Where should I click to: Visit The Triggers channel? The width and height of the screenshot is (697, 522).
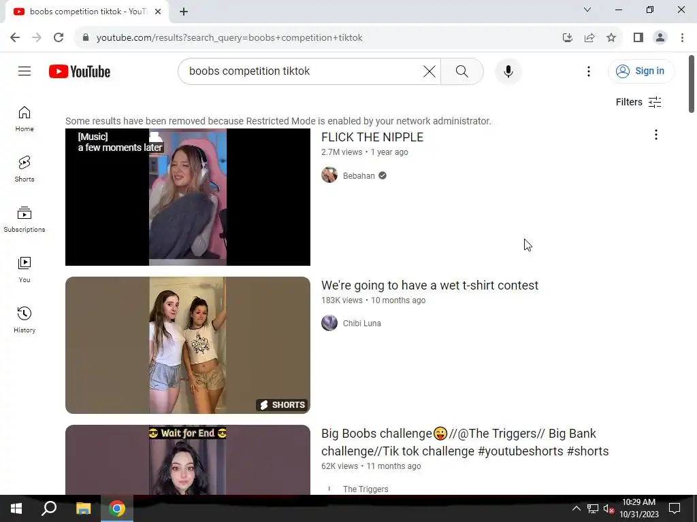point(366,489)
